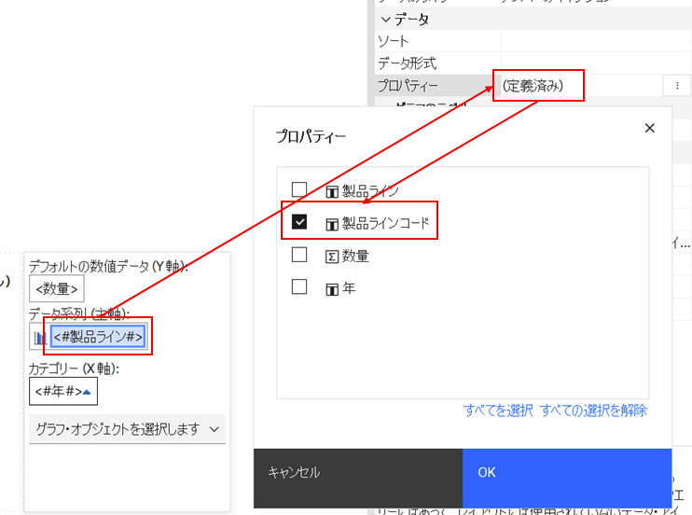
Task: Select the ソート property row
Action: coord(533,41)
